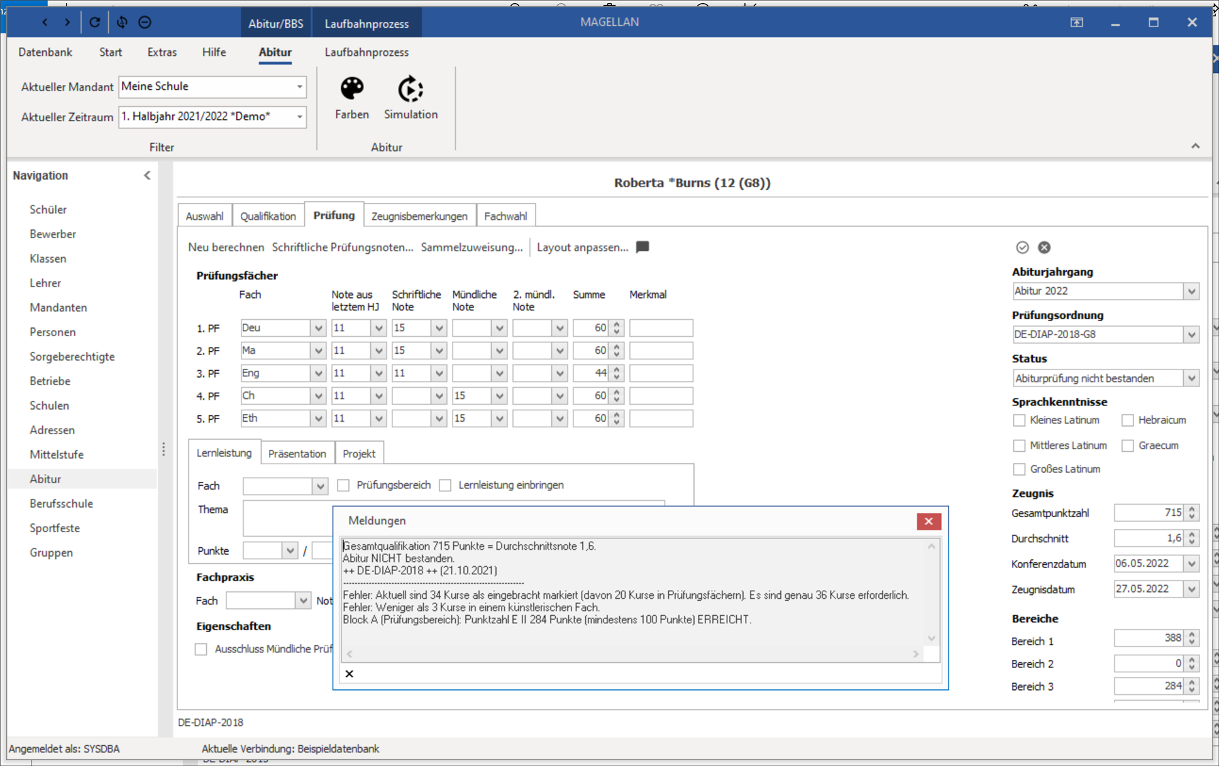Click Schriftliche Prüfungsnoten...
The width and height of the screenshot is (1219, 766).
coord(343,247)
